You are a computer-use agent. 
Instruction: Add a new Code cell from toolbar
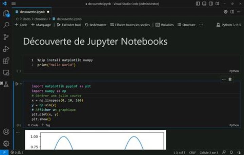tap(21, 25)
